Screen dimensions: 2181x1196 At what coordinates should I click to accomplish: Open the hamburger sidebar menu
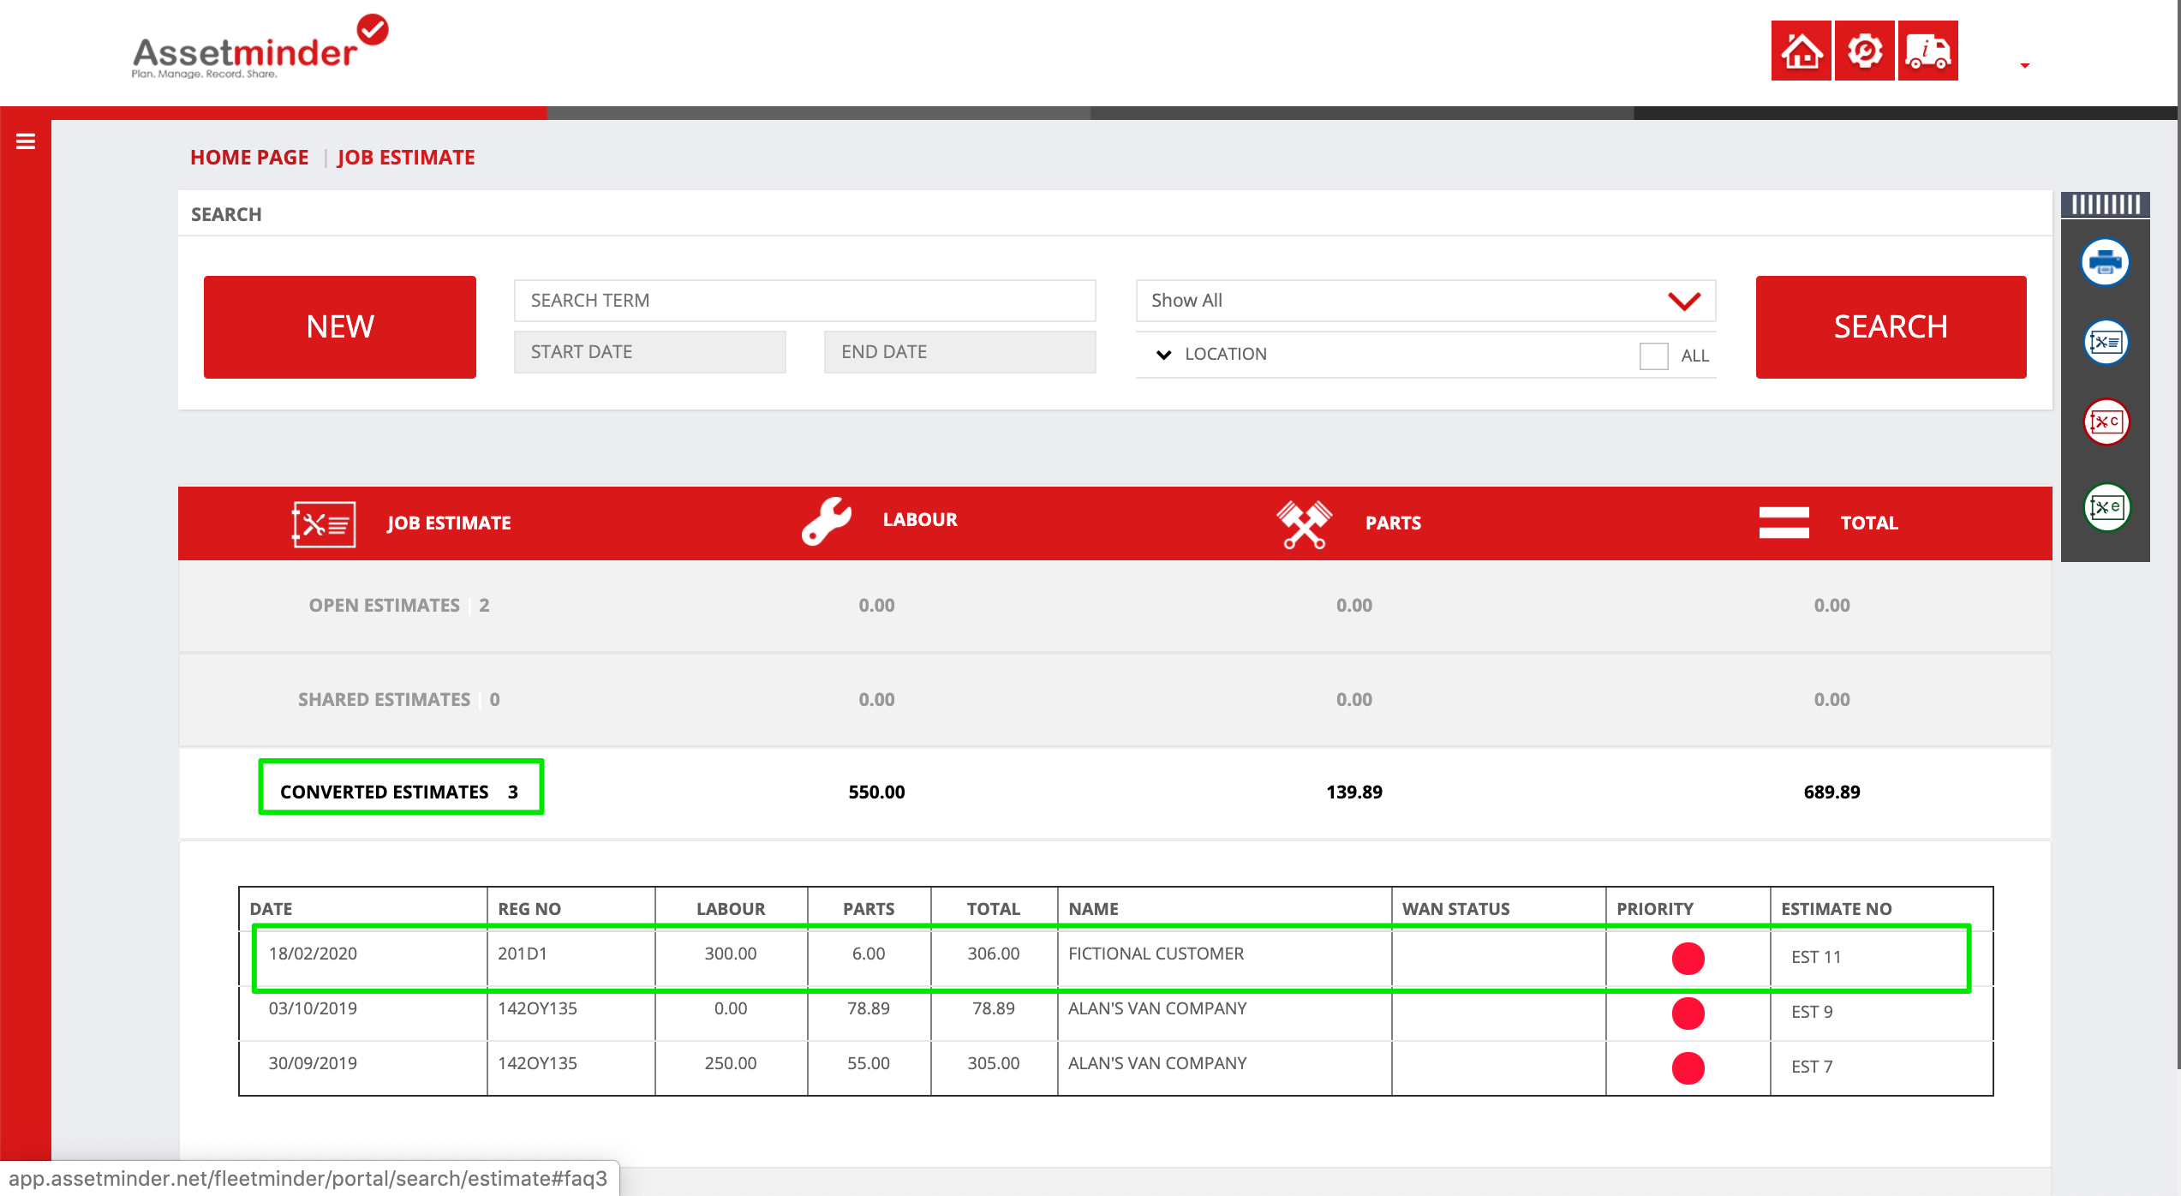pos(26,141)
